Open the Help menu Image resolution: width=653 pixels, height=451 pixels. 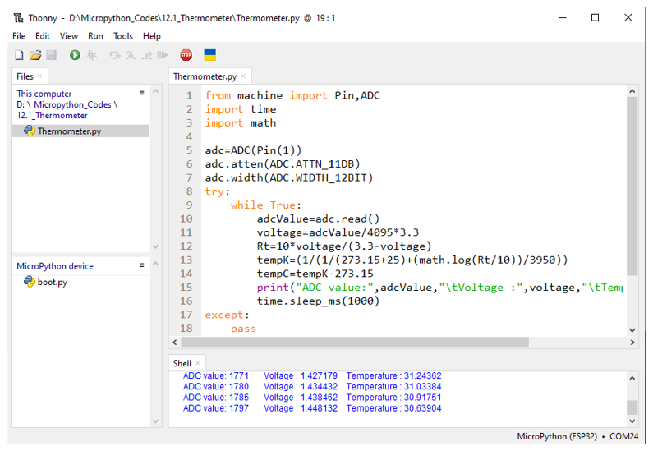point(152,36)
